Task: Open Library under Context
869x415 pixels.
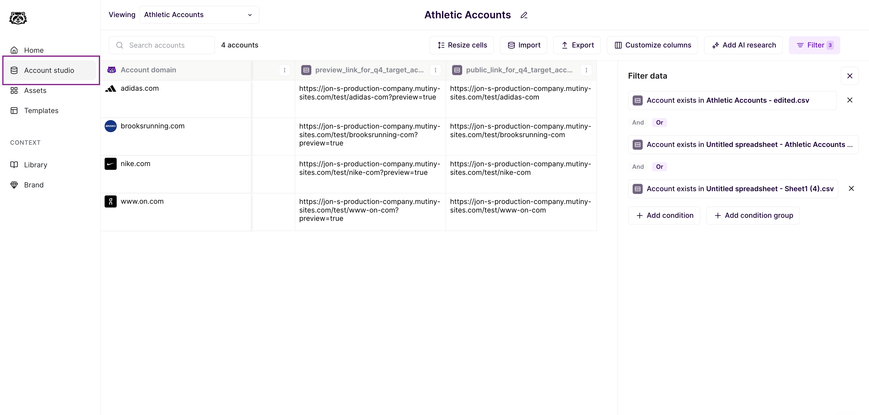Action: coord(35,165)
